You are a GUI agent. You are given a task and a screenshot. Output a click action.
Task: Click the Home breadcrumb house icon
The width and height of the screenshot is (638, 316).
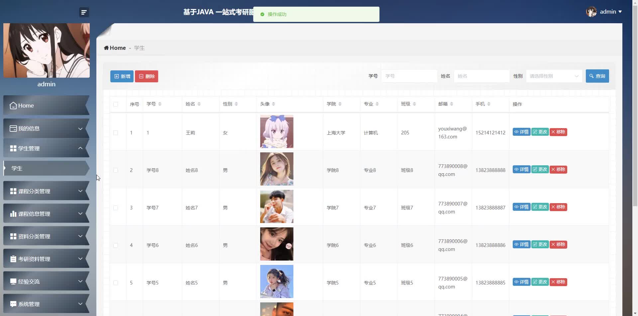click(106, 48)
